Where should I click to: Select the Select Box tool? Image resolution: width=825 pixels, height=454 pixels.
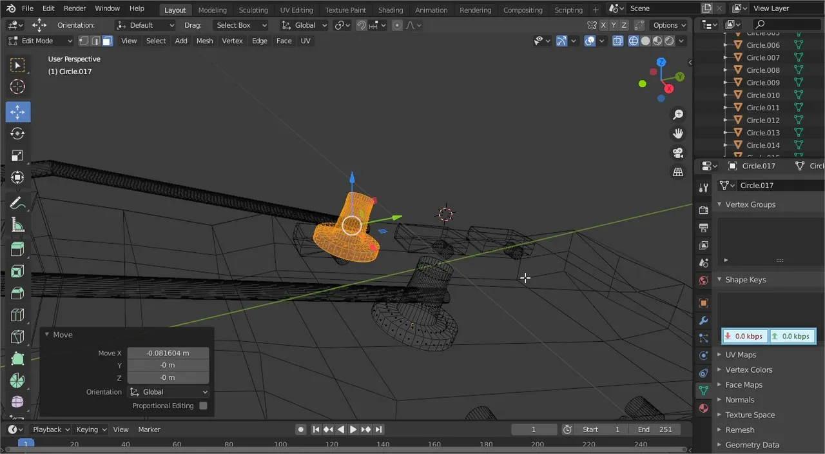click(x=17, y=65)
